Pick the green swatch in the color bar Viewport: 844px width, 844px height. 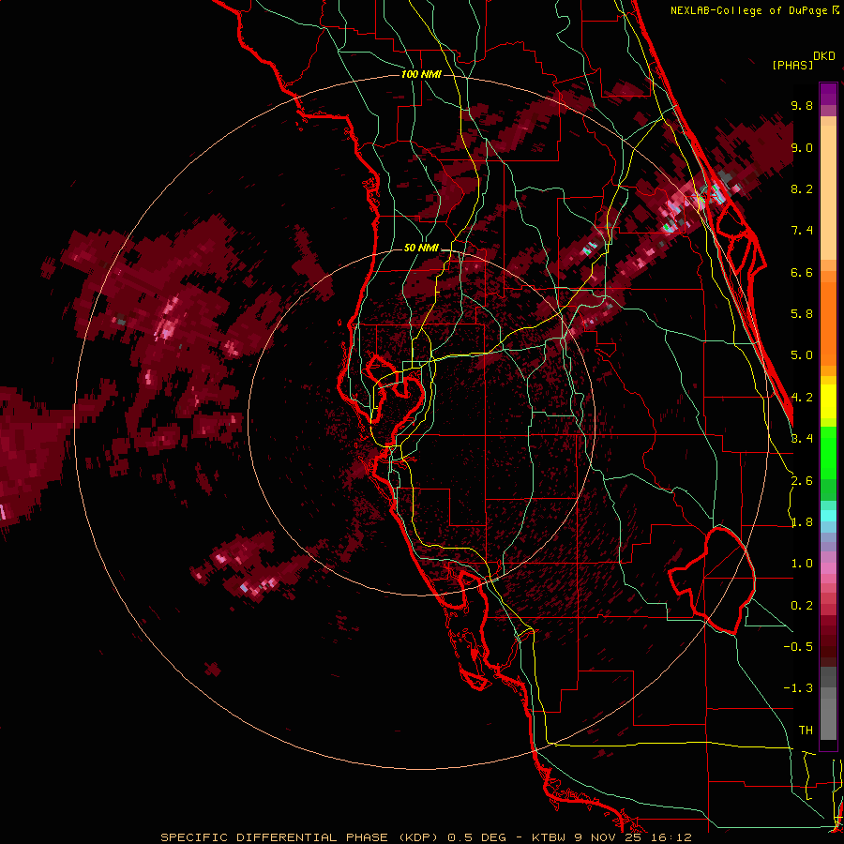[x=828, y=452]
